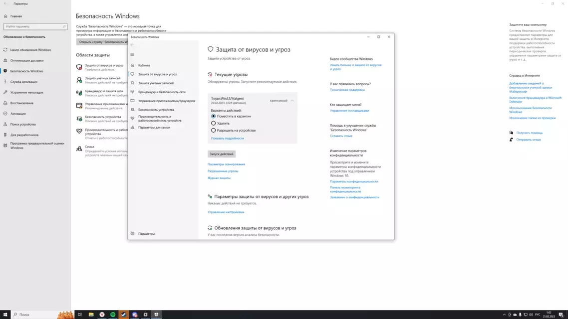Go back using Windows Security back arrow
The width and height of the screenshot is (568, 319).
tap(132, 44)
